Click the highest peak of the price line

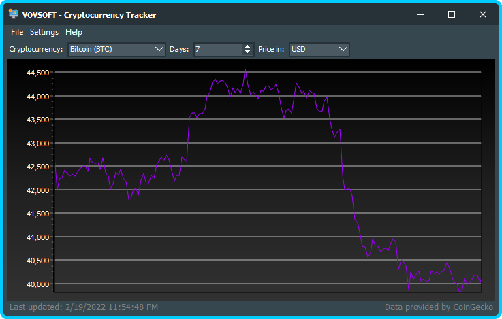point(245,69)
